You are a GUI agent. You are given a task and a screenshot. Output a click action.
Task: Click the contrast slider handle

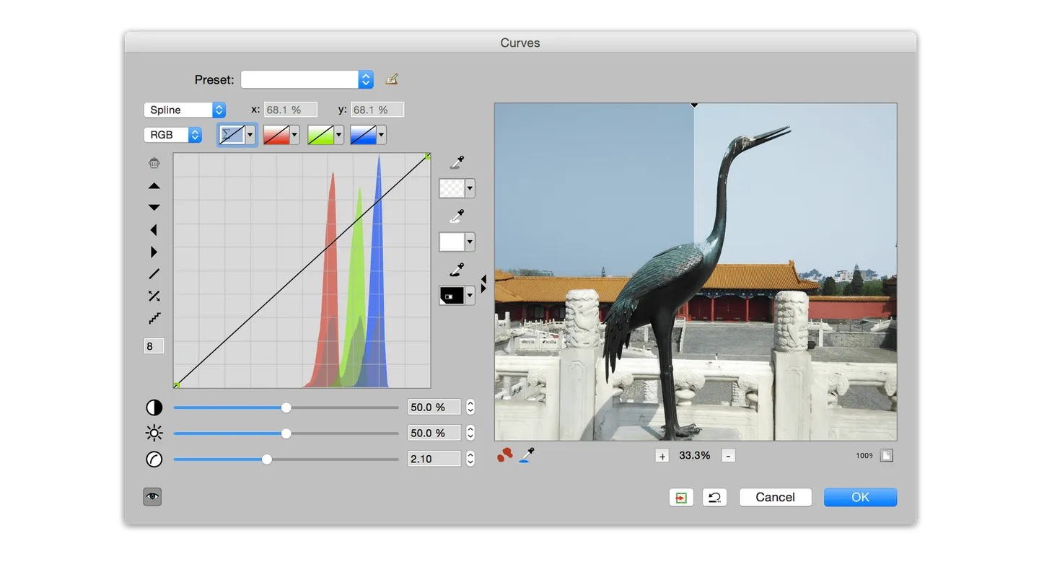click(x=286, y=408)
